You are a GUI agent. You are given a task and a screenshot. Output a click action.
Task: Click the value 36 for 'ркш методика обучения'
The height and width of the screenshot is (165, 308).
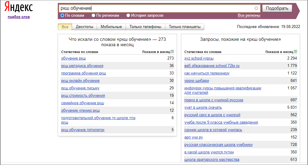pyautogui.click(x=172, y=66)
